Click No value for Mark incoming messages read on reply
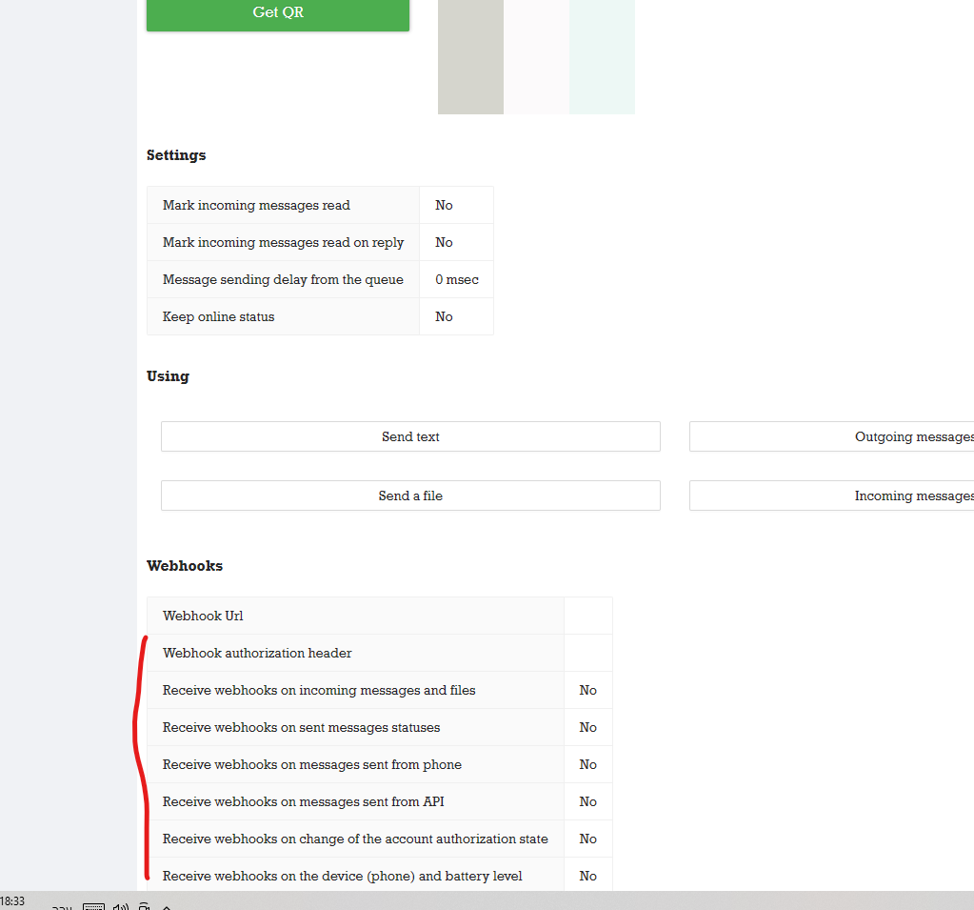 tap(444, 242)
